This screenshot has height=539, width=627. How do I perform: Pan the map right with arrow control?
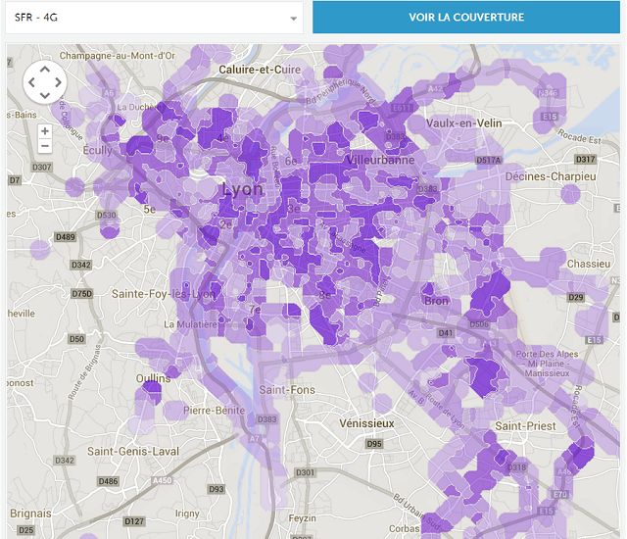(59, 82)
